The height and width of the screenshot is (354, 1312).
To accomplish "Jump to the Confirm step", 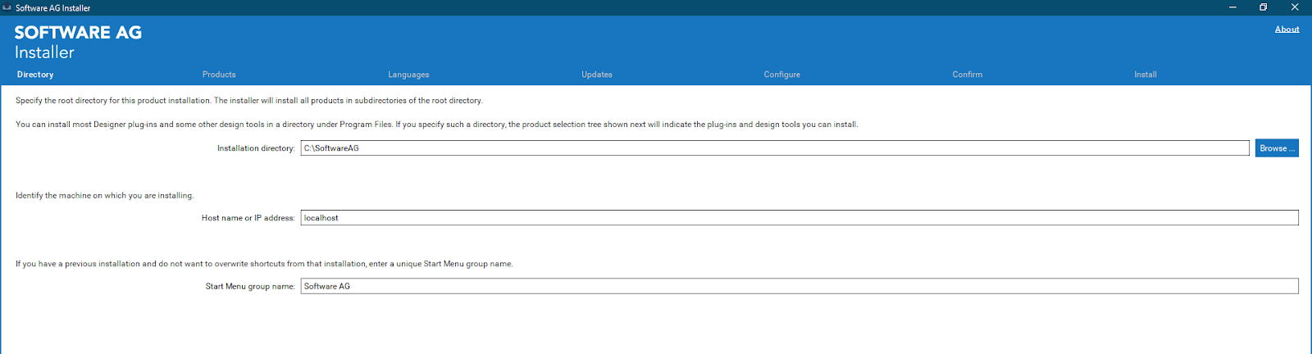I will 968,75.
